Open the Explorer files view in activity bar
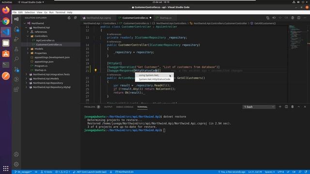Image resolution: width=310 pixels, height=174 pixels. pos(16,29)
